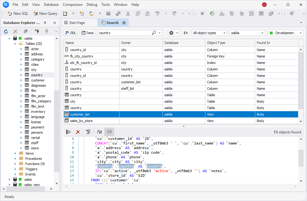Toggle the DDL search mode button

pos(70,33)
